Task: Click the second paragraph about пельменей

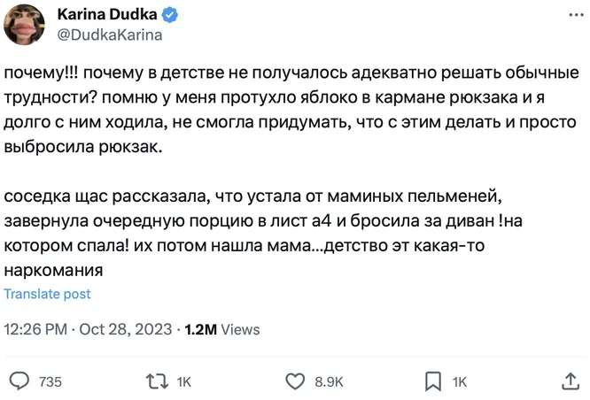Action: (x=263, y=233)
